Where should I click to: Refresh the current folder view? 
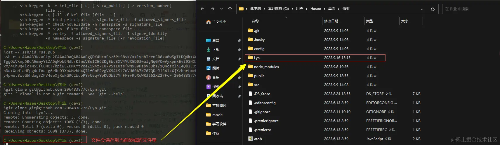(433, 9)
